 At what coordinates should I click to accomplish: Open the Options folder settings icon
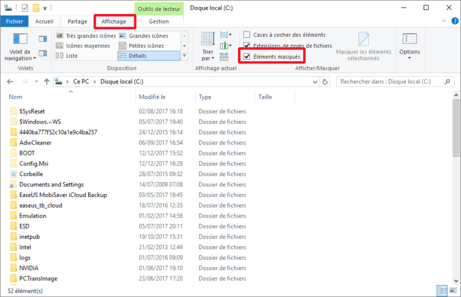(410, 40)
